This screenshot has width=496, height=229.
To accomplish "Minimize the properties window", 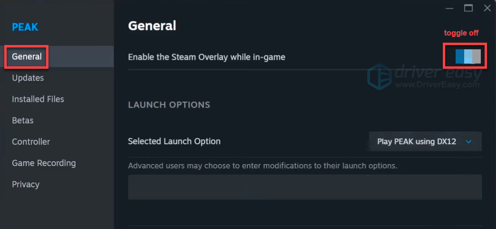I will [x=449, y=8].
